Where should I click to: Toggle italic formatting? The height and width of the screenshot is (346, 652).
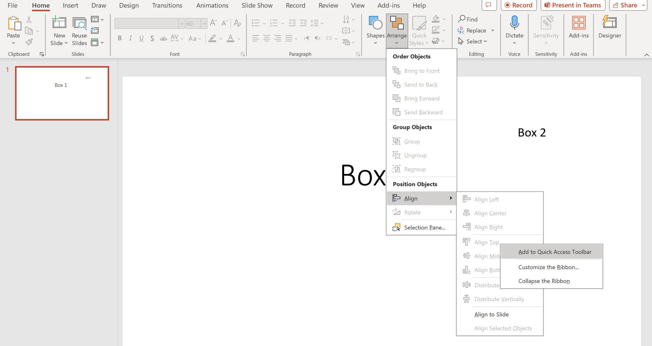130,38
